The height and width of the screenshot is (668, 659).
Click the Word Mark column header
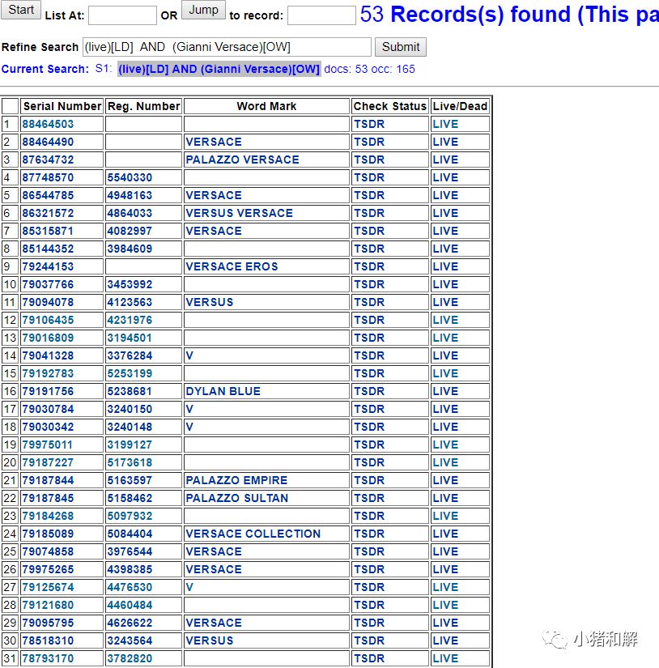click(x=266, y=106)
